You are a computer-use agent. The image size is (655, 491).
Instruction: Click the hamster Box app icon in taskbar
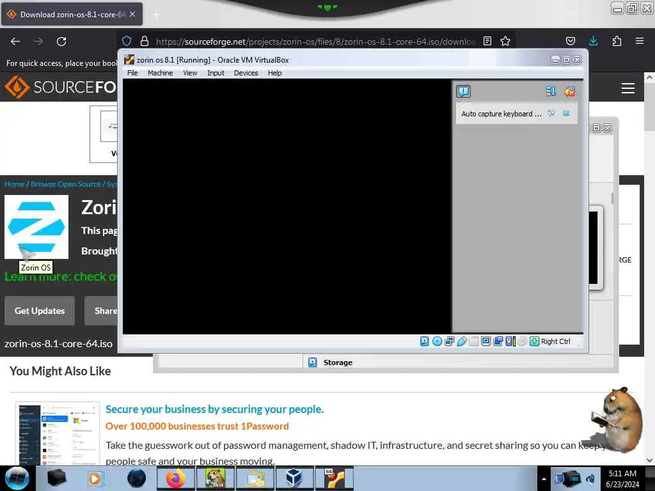pyautogui.click(x=215, y=478)
